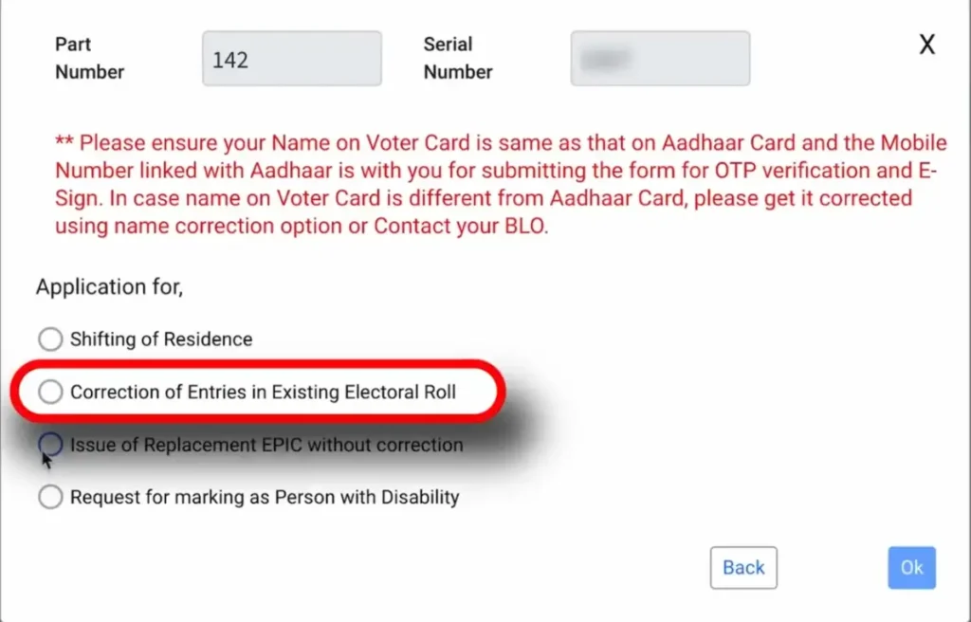Select Issue of Replacement EPIC without correction radio
971x622 pixels.
pyautogui.click(x=50, y=445)
